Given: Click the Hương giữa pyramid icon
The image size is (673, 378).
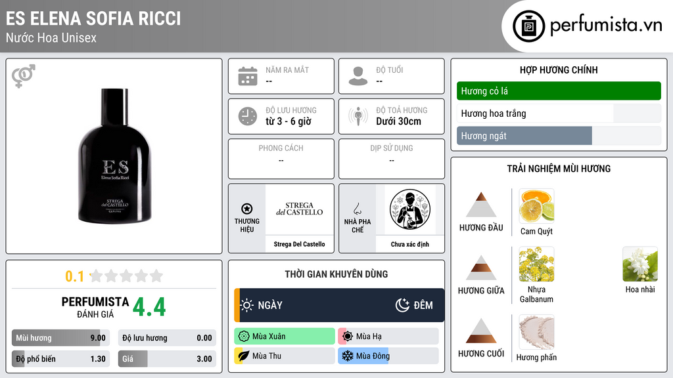Looking at the screenshot, I should click(481, 268).
